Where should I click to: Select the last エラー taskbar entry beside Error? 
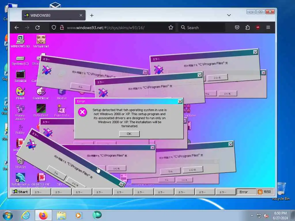[x=226, y=192]
